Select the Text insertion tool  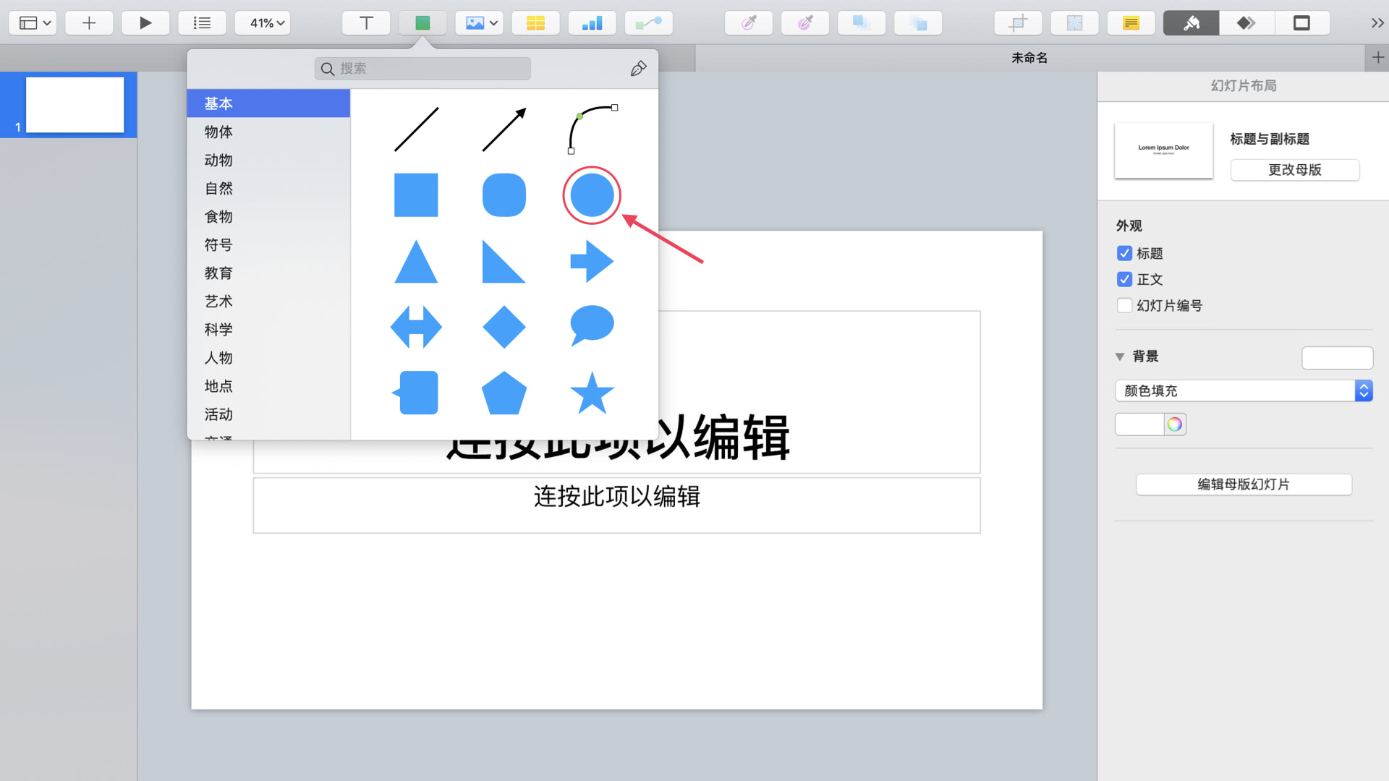click(366, 22)
